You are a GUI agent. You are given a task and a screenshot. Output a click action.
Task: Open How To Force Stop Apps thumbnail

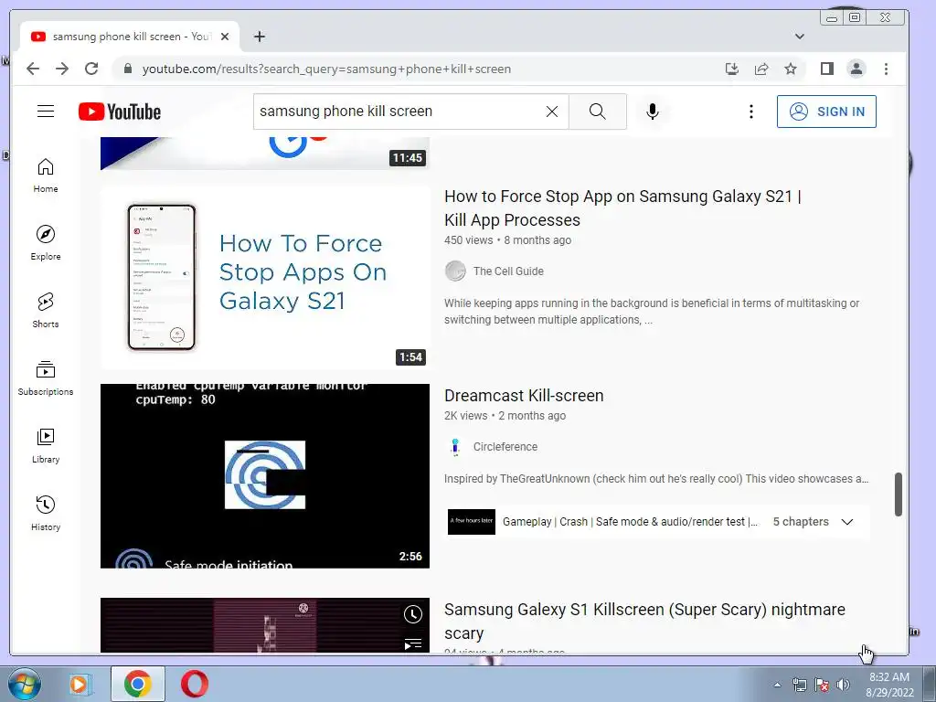(x=265, y=278)
